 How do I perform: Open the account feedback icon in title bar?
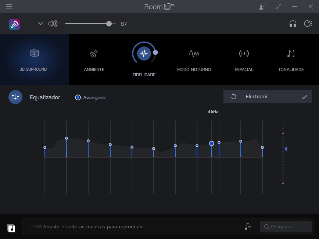[x=262, y=7]
